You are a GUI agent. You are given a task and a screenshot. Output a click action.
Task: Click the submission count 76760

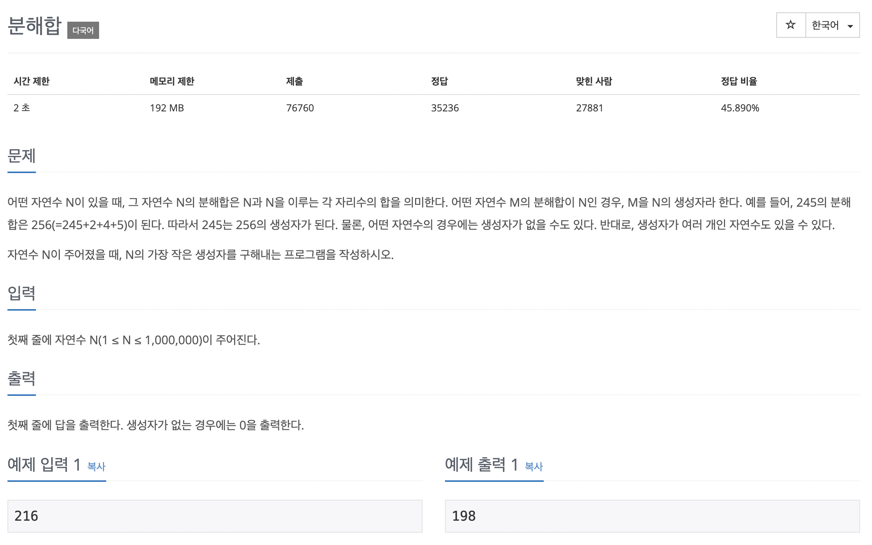[x=300, y=108]
